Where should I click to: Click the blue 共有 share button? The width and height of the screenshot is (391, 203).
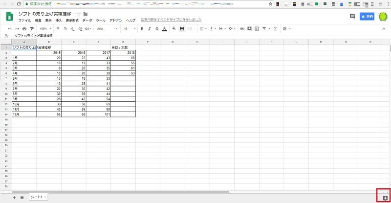[x=367, y=17]
